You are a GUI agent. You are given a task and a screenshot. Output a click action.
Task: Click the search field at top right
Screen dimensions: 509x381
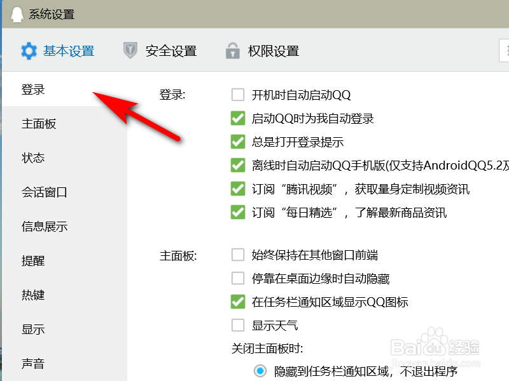point(504,50)
